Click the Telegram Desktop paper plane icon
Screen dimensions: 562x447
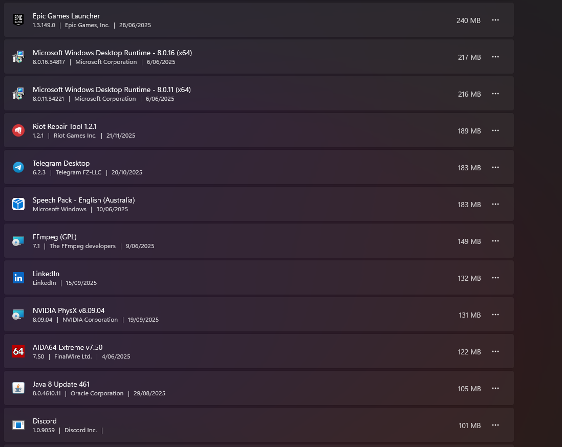coord(18,167)
